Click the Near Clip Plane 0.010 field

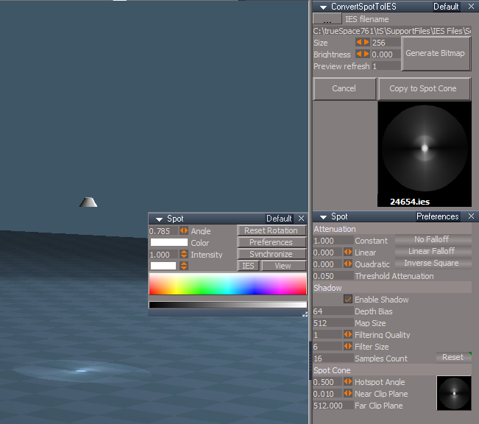pos(327,393)
